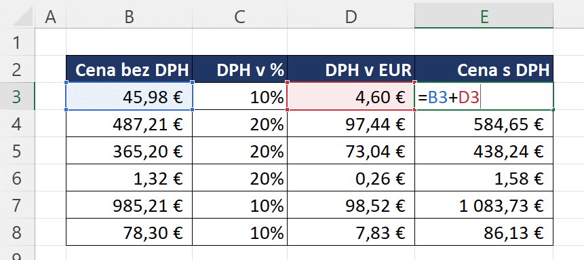Select column E header
This screenshot has width=584, height=260.
pyautogui.click(x=484, y=16)
